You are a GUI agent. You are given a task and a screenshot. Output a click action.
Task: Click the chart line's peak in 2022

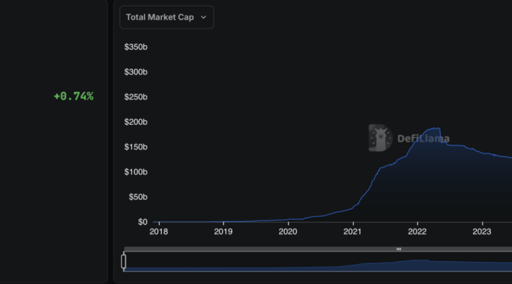pos(435,128)
